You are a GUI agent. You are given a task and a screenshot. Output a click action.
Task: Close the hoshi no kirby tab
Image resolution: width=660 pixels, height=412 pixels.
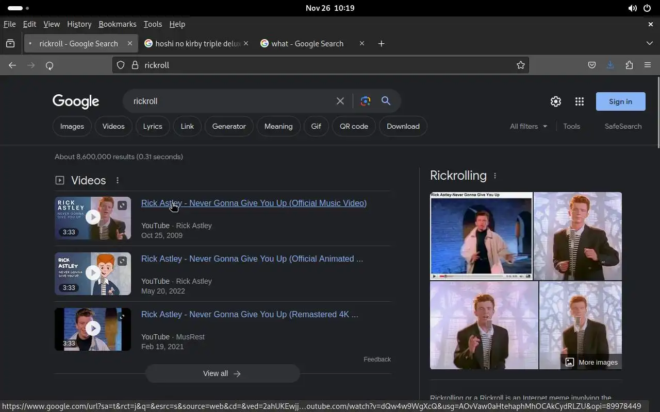(246, 44)
